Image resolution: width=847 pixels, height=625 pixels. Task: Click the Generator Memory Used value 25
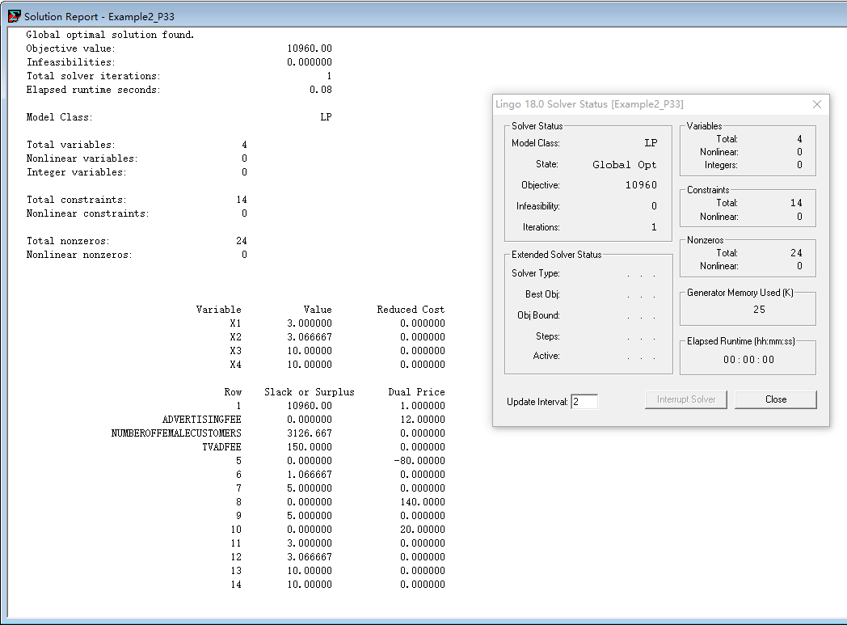(759, 310)
